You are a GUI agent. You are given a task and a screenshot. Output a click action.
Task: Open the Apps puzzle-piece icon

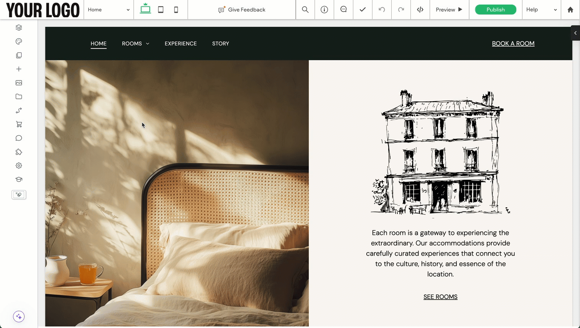click(x=19, y=152)
